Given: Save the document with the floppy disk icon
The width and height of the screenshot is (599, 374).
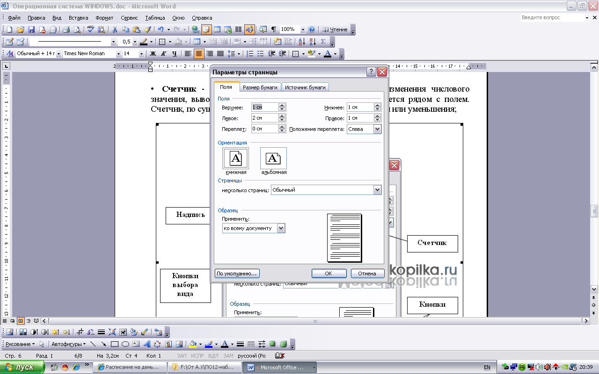Looking at the screenshot, I should pyautogui.click(x=31, y=29).
